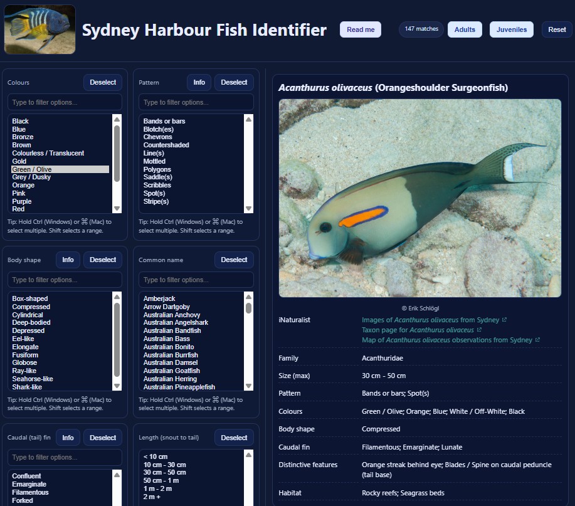This screenshot has width=575, height=506.
Task: Open Map of Acanthurus olivaceus observations link
Action: coord(451,340)
